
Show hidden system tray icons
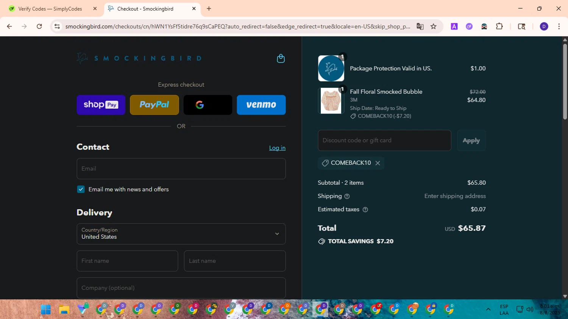(488, 310)
